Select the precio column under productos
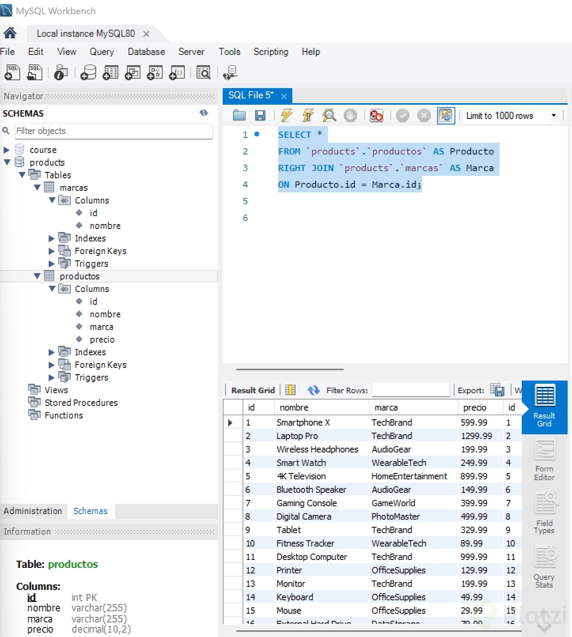 point(102,339)
